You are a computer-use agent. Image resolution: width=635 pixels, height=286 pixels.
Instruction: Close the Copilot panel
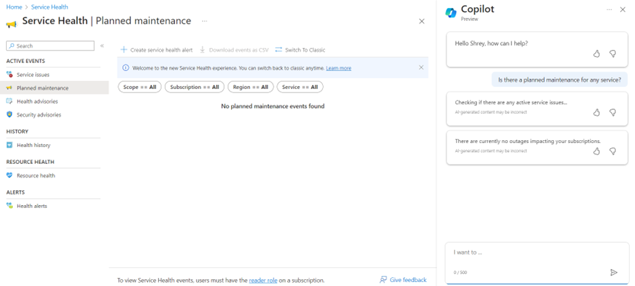click(623, 9)
